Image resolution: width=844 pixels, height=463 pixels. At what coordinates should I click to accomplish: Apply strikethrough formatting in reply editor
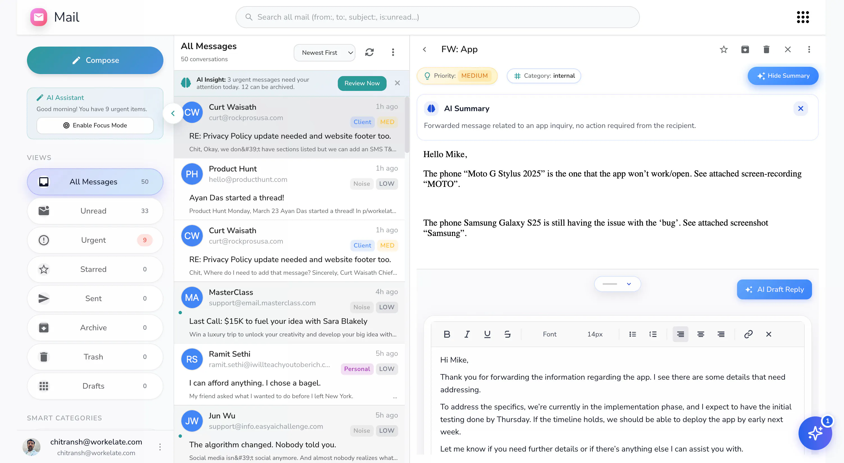[x=507, y=334]
